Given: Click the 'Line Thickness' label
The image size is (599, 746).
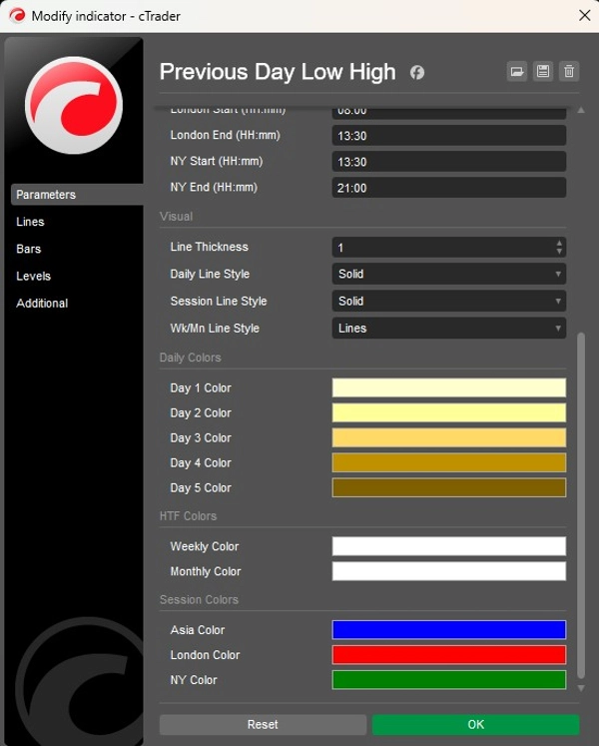Looking at the screenshot, I should tap(210, 247).
